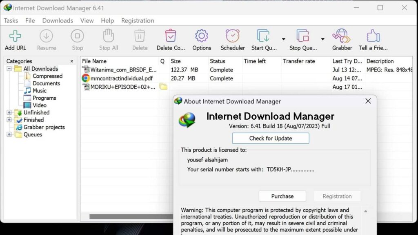Click the folder queue icon on MORIKU row
This screenshot has width=418, height=235.
coord(163,87)
